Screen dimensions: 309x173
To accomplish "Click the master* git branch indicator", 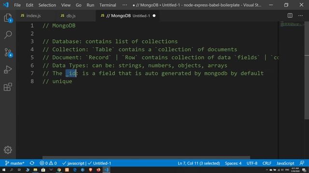I will click(x=15, y=163).
